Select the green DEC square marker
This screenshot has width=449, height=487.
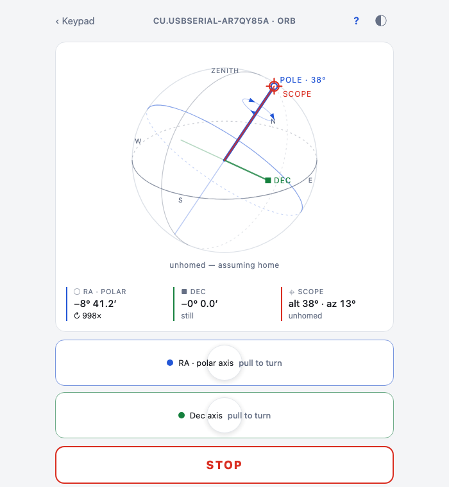pos(267,181)
